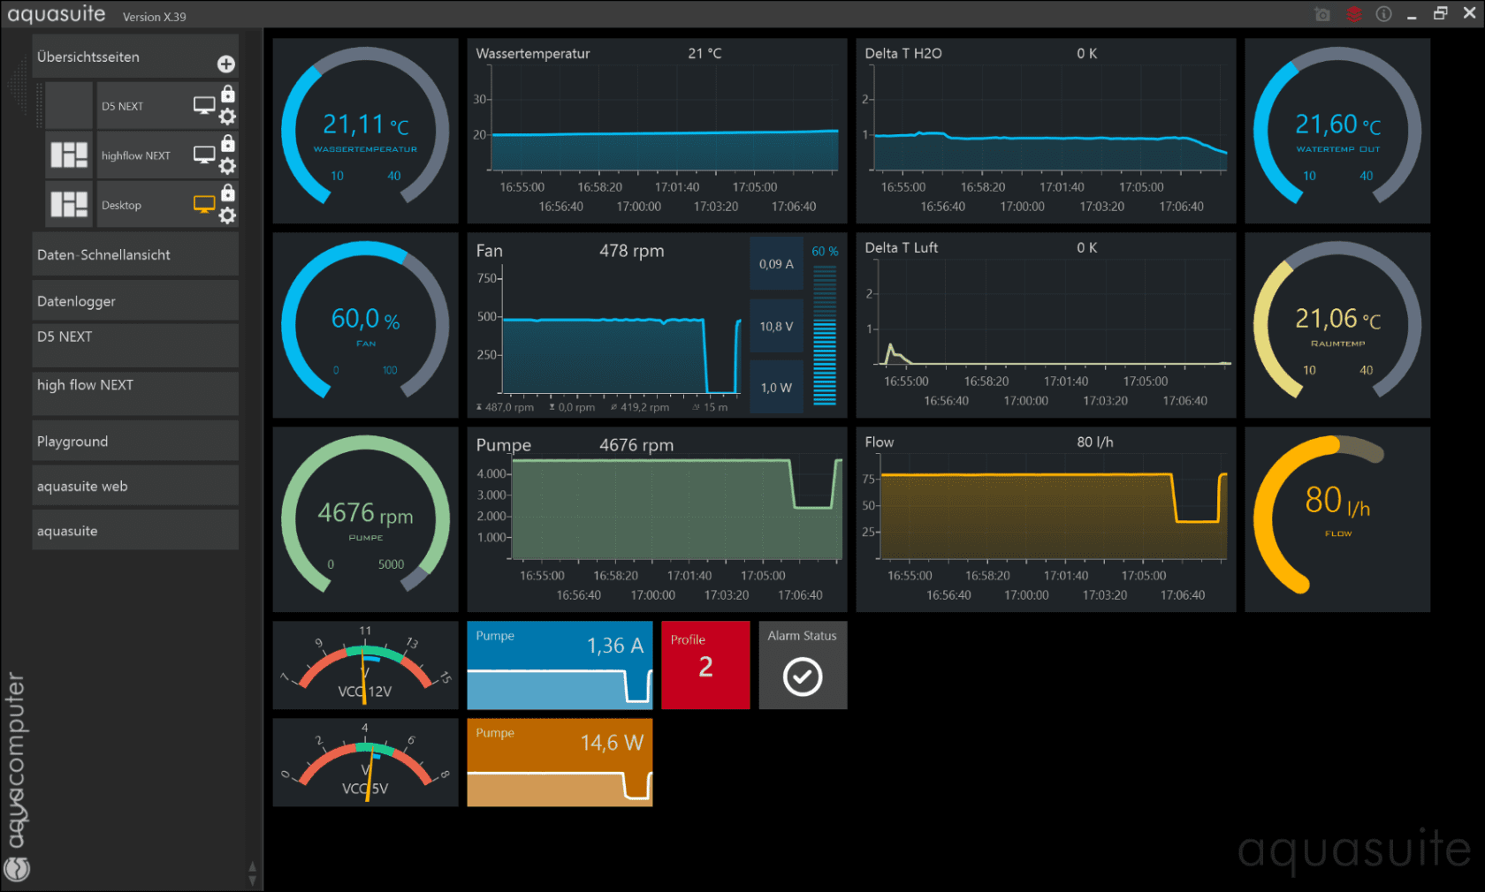1485x892 pixels.
Task: Click the orange monitor icon for Desktop
Action: [204, 204]
